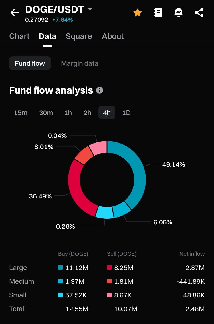The height and width of the screenshot is (324, 214).
Task: Toggle the favorite star icon
Action: tap(138, 12)
